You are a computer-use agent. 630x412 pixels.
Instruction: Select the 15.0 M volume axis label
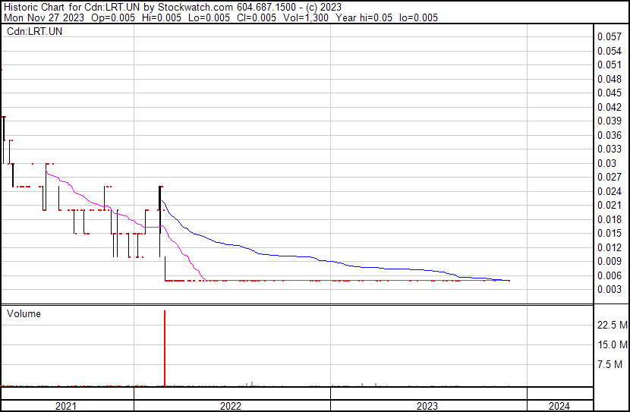612,345
